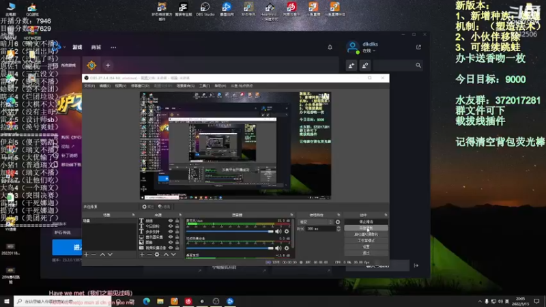Toggle lock on 今日目标 source

[x=177, y=226]
